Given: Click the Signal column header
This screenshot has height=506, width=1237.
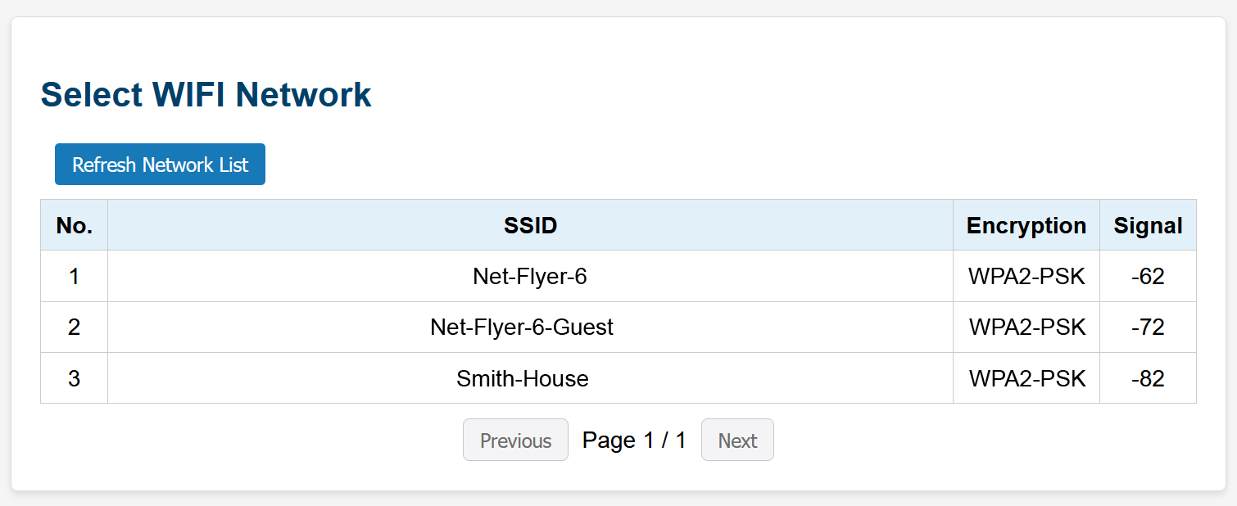Looking at the screenshot, I should (1148, 225).
